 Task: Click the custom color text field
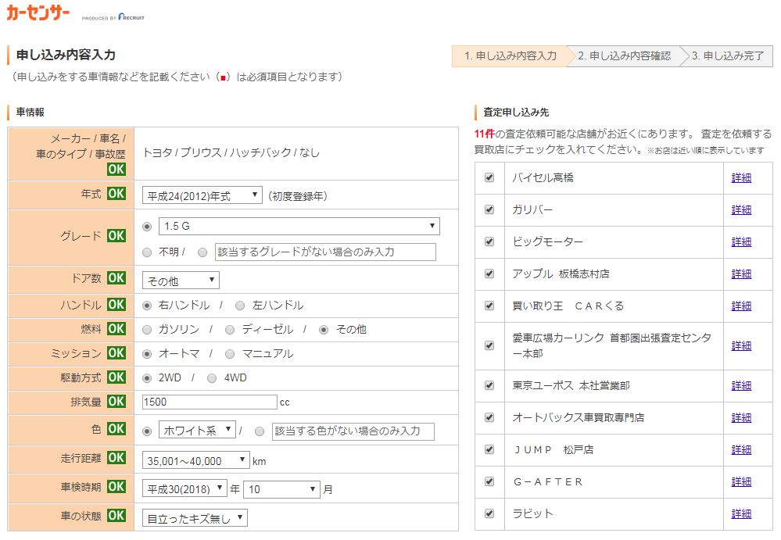353,431
